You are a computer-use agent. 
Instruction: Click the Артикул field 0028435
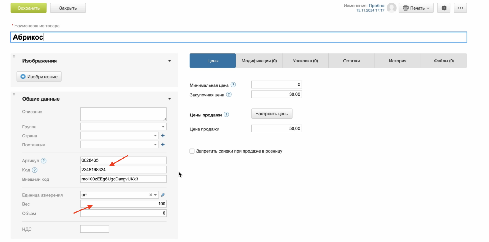tap(123, 160)
